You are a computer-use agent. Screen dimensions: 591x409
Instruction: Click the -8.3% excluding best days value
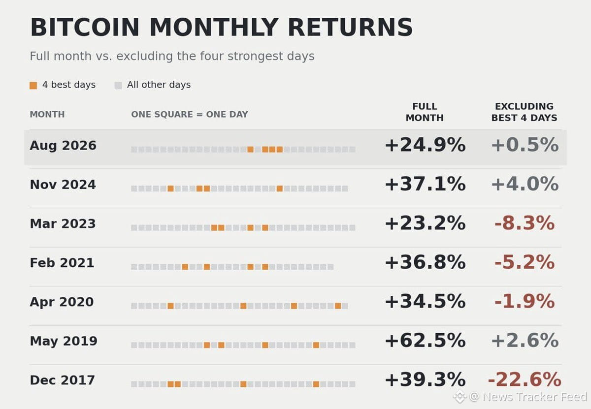(x=525, y=223)
